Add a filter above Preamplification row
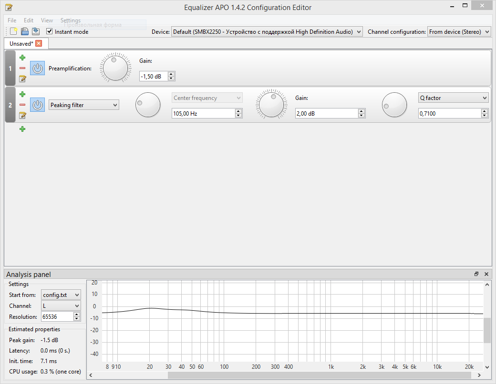Screen dimensions: 496x384 (22, 58)
